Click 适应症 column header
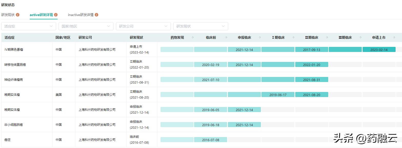Viewport: 402px width, 148px height. tap(9, 37)
